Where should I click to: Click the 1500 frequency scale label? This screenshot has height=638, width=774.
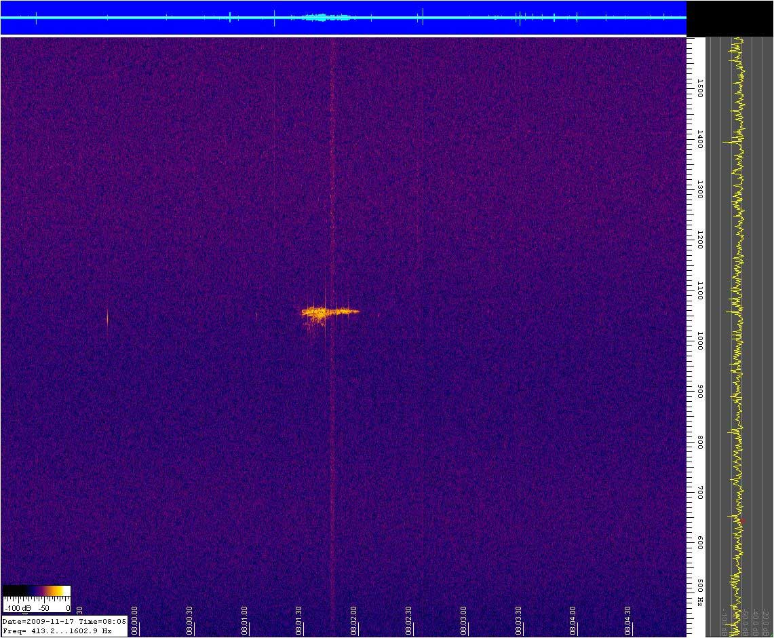point(700,88)
